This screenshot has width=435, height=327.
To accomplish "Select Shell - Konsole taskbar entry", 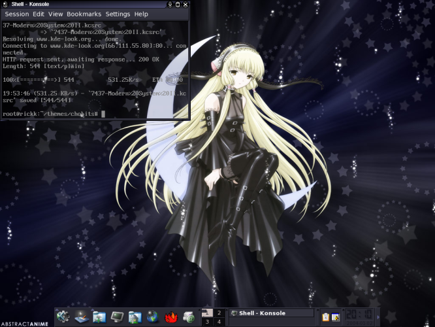I will coord(271,313).
